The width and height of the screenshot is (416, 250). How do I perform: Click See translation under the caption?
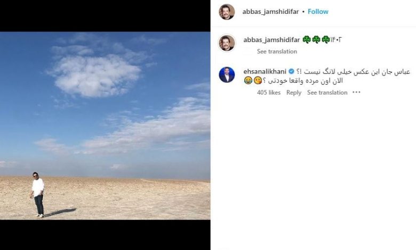(277, 51)
